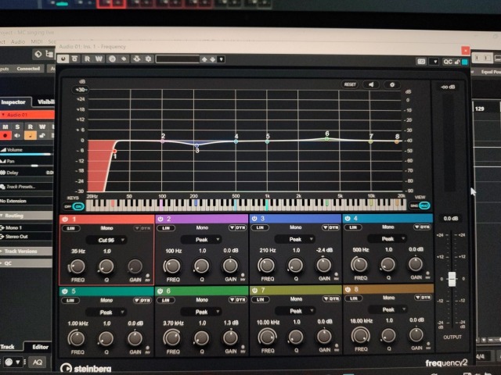Toggle the plugin activate/bypass power icon
Image resolution: width=501 pixels, height=375 pixels.
[63, 59]
